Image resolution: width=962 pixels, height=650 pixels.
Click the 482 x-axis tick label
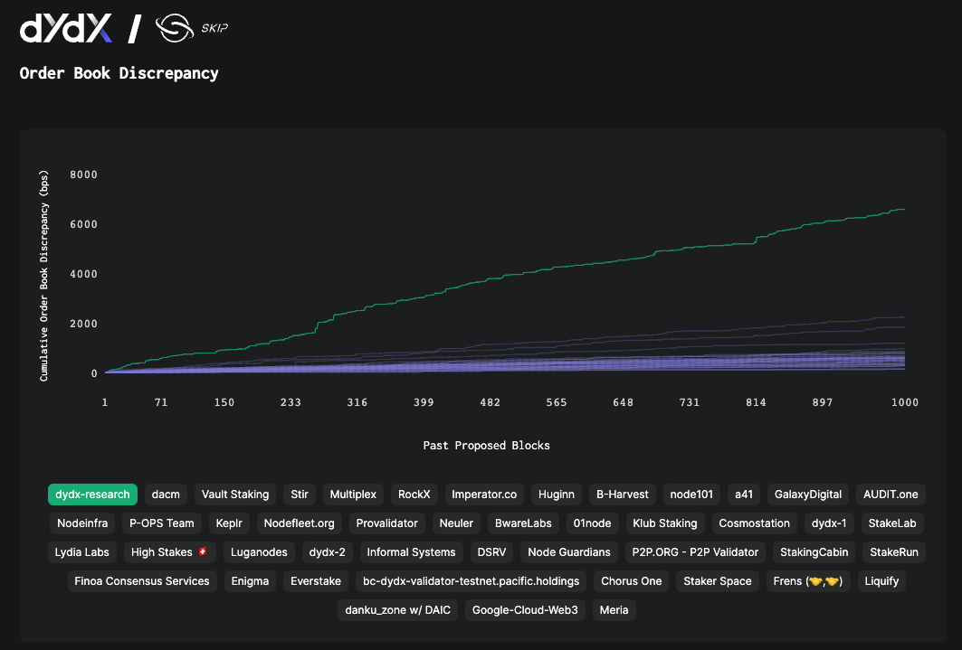point(491,402)
